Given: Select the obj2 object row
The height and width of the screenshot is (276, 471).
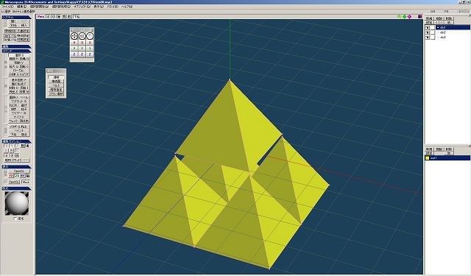Looking at the screenshot, I should (x=453, y=32).
